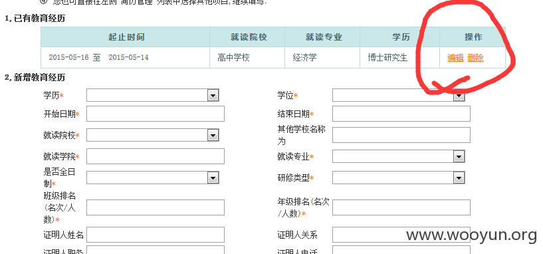Select the 起止时间 column header
The height and width of the screenshot is (254, 543).
126,37
